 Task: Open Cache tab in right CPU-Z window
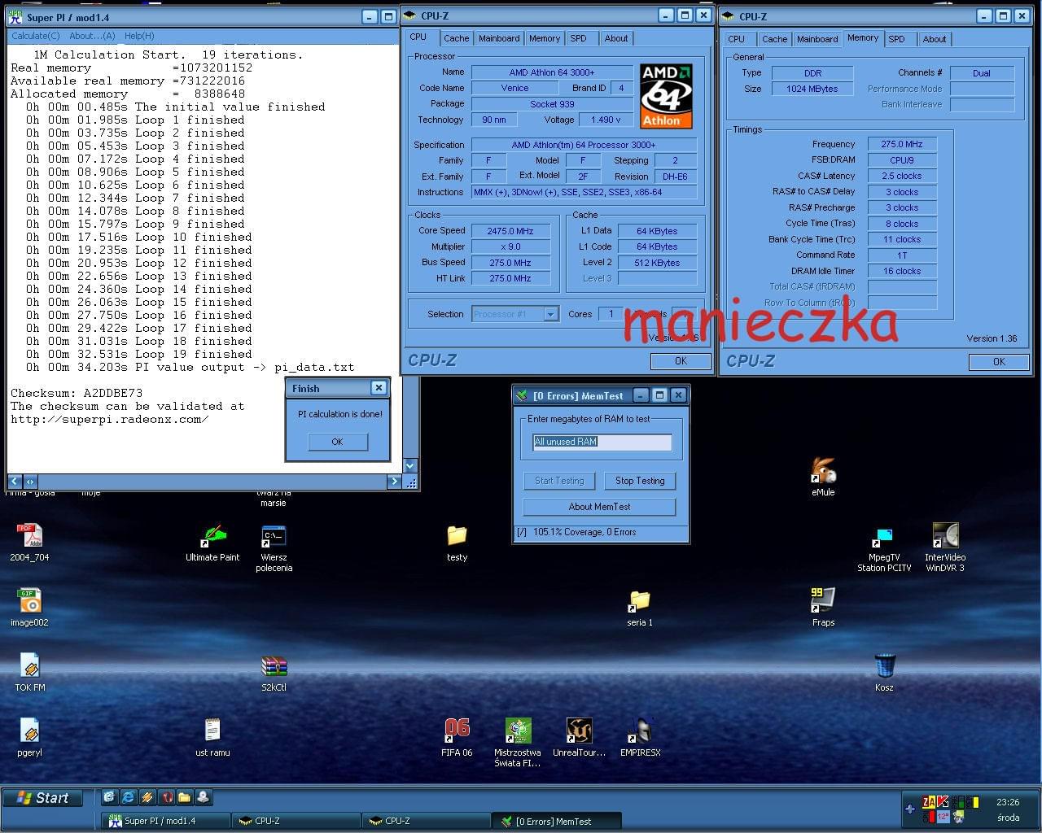coord(774,39)
